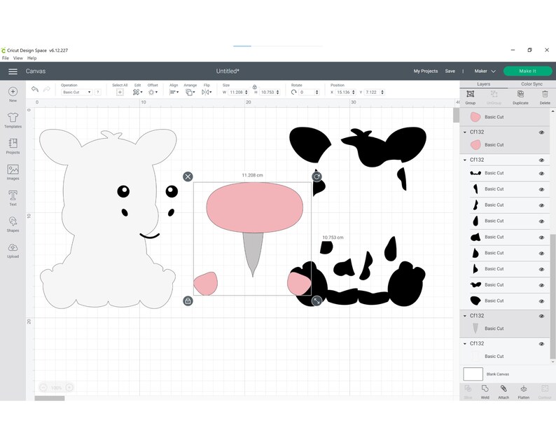556x447 pixels.
Task: Open the File menu
Action: pyautogui.click(x=6, y=58)
